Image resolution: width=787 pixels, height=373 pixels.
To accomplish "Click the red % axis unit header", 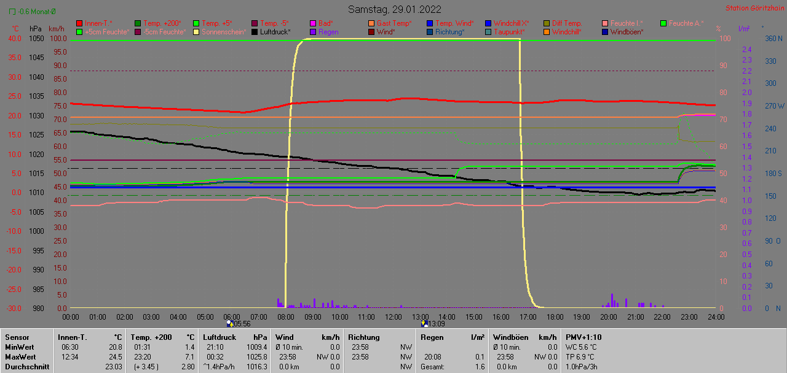I will click(718, 29).
